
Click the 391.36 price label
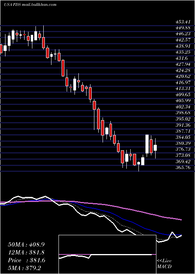183,125
